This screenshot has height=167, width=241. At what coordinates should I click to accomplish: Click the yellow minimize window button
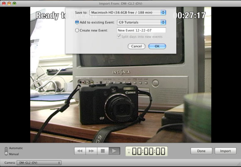click(9, 3)
